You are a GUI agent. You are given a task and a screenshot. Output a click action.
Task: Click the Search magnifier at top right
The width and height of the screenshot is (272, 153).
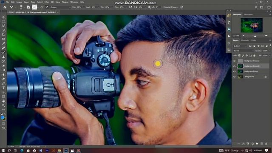click(x=256, y=7)
